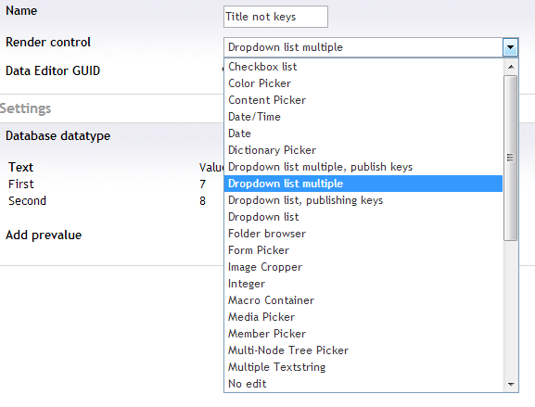Select Folder browser from the list

(x=363, y=234)
